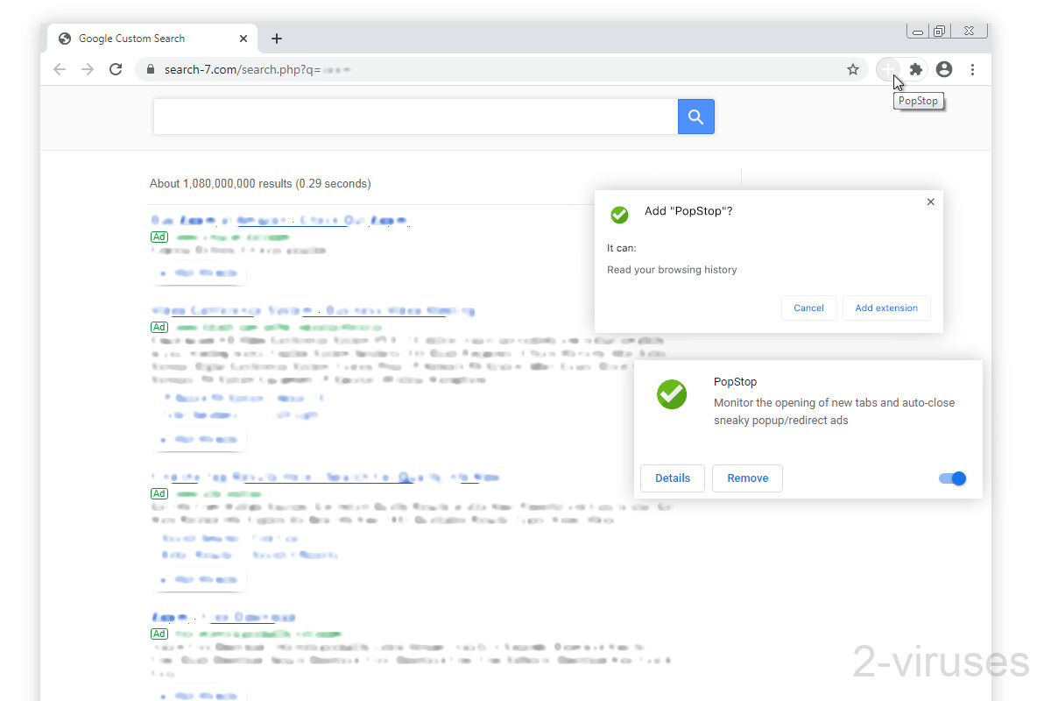This screenshot has height=701, width=1051.
Task: Open a new browser tab
Action: pyautogui.click(x=277, y=39)
